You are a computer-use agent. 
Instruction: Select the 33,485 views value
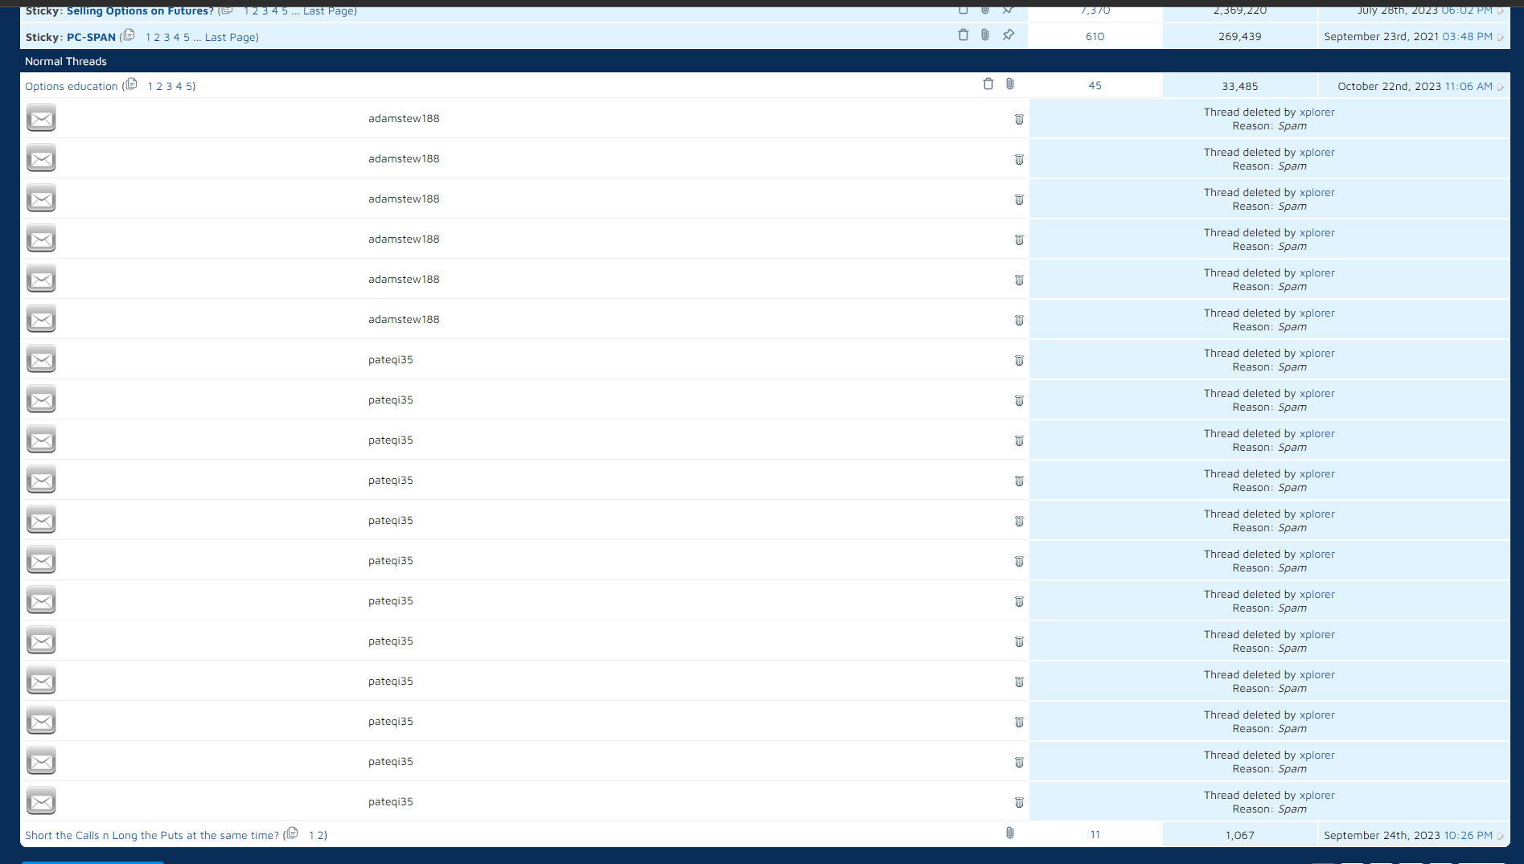(1239, 86)
